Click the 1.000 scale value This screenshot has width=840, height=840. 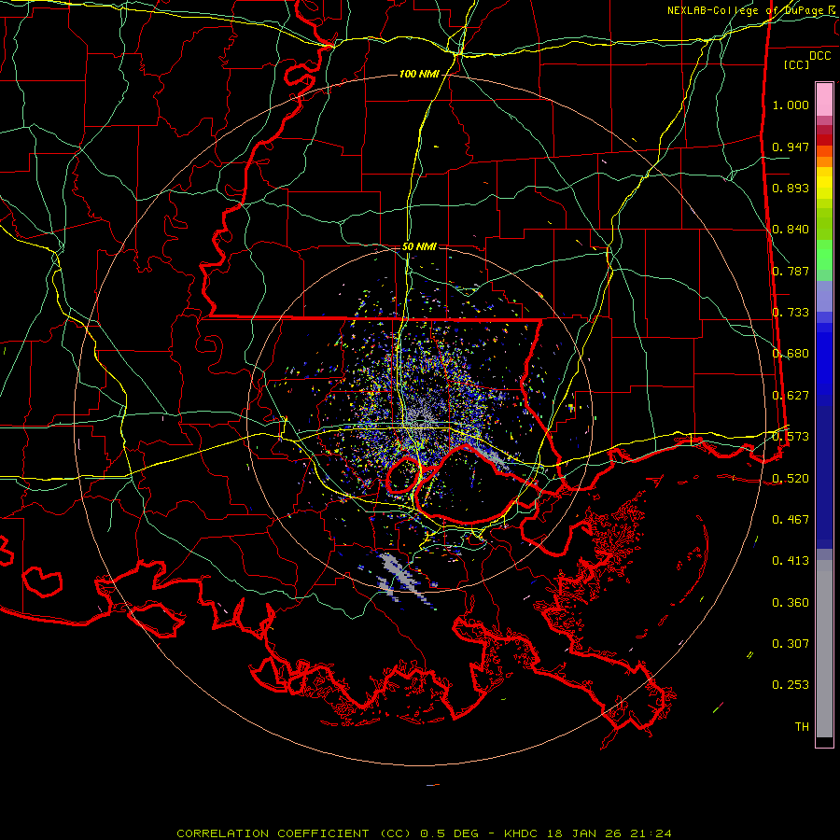(x=791, y=105)
